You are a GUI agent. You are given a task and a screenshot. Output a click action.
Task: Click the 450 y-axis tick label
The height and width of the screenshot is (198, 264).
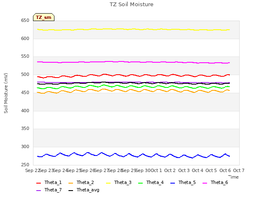pos(25,92)
